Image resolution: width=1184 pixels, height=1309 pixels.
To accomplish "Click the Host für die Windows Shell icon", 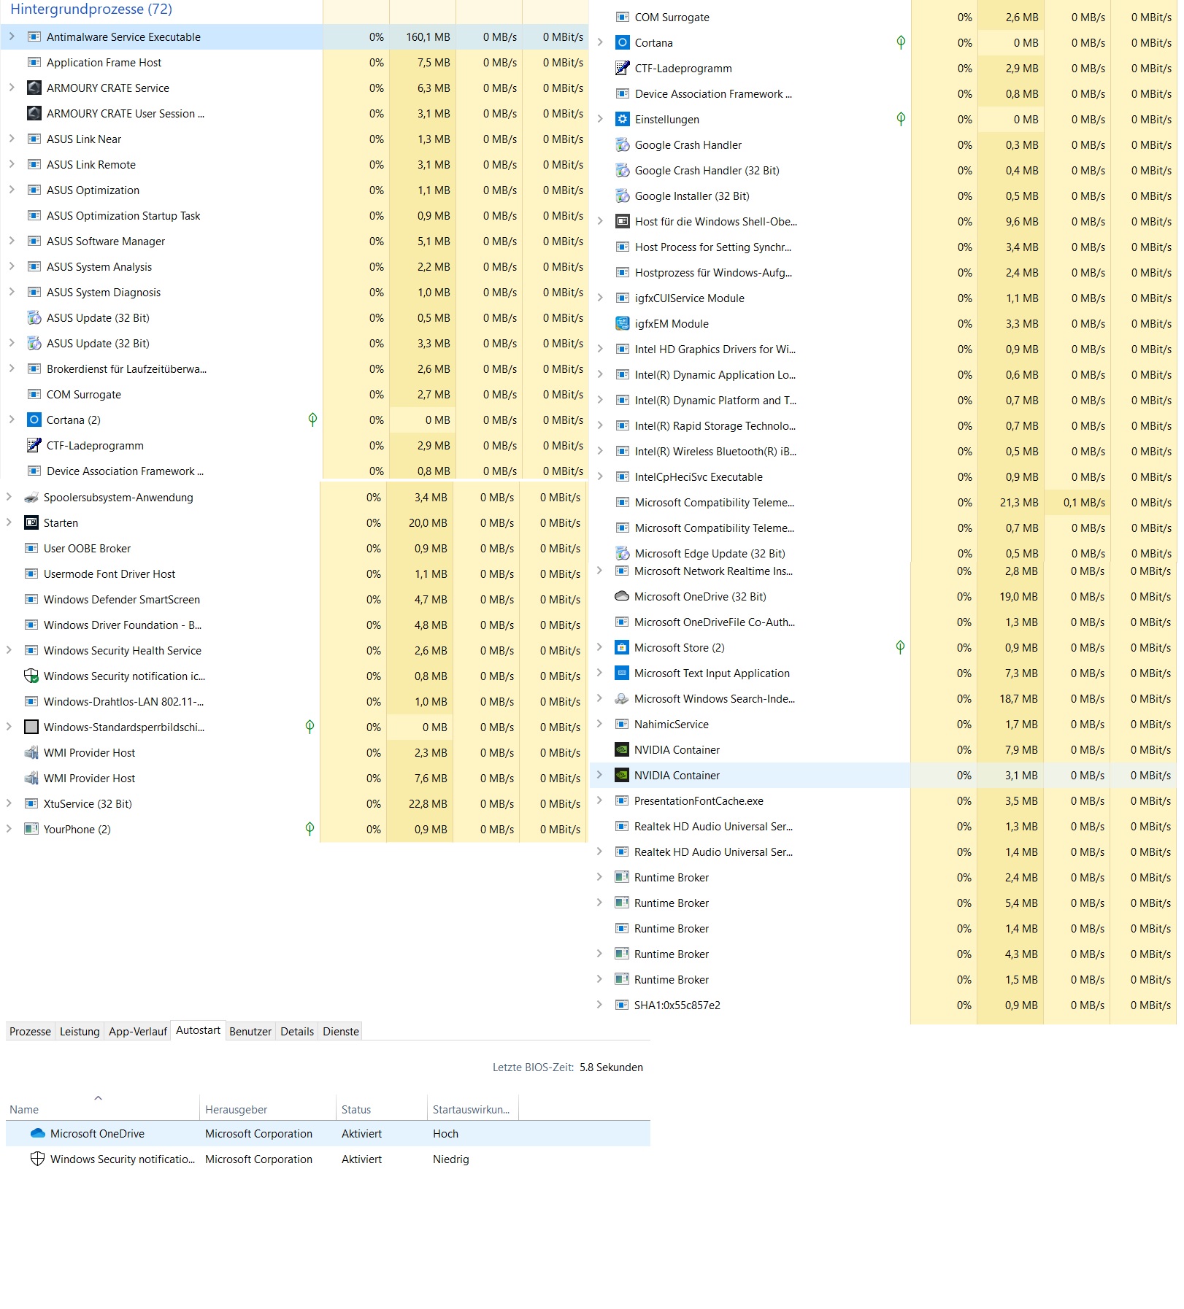I will pos(622,222).
